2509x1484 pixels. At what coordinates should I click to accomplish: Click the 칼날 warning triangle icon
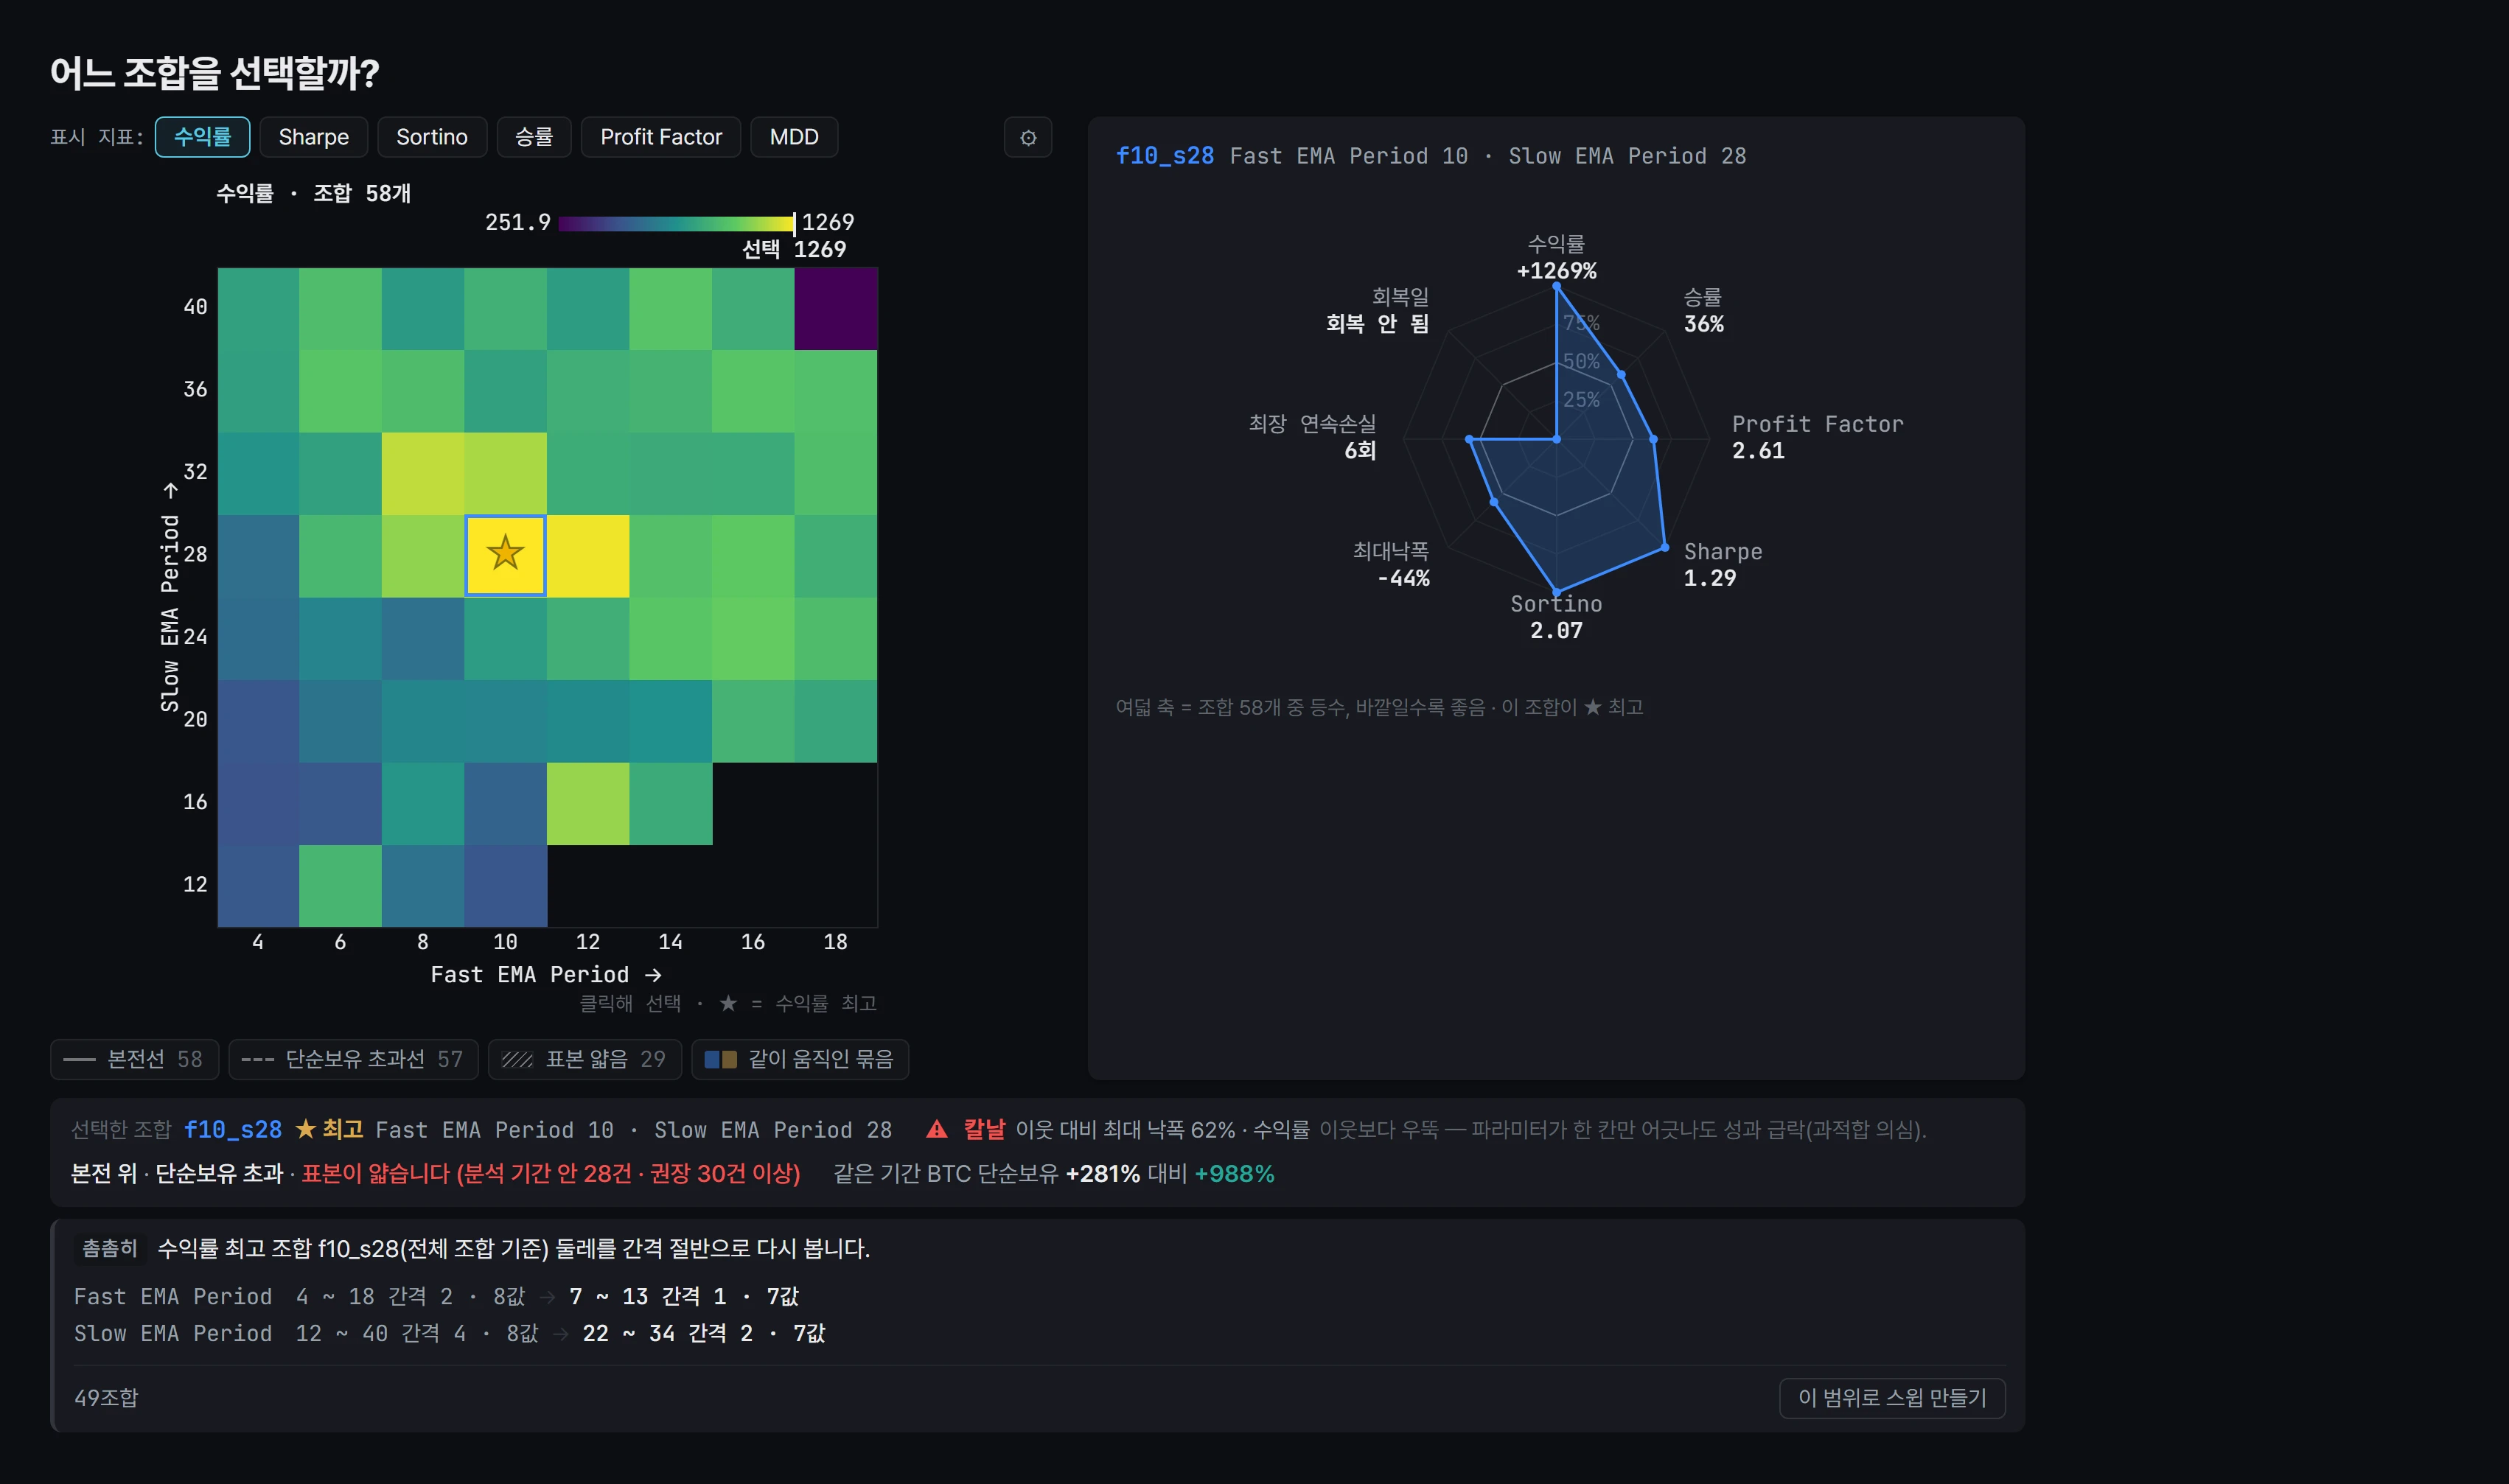[x=936, y=1129]
